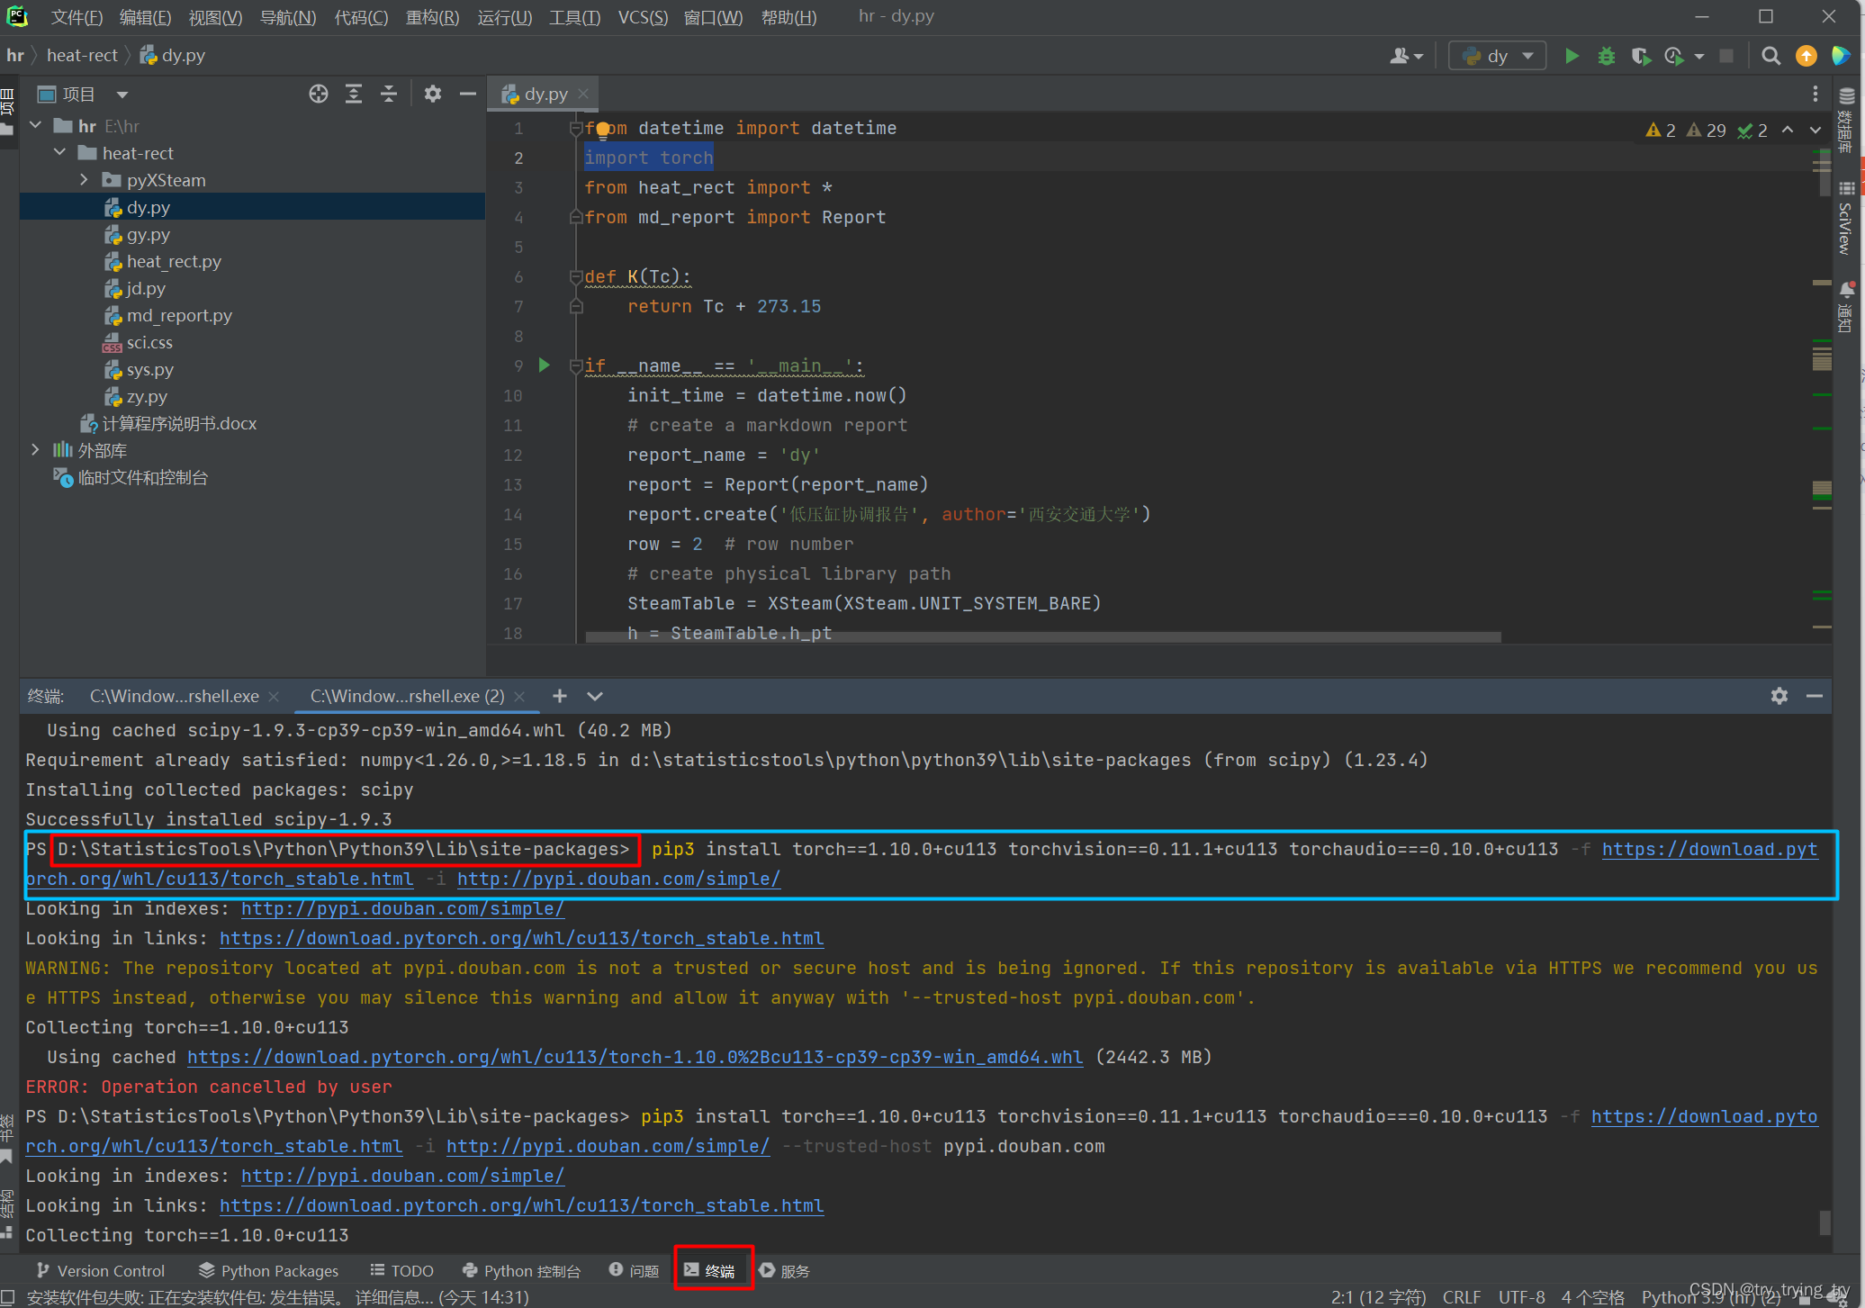Click heat-rect breadcrumb in navigation bar
This screenshot has height=1308, width=1865.
(82, 56)
